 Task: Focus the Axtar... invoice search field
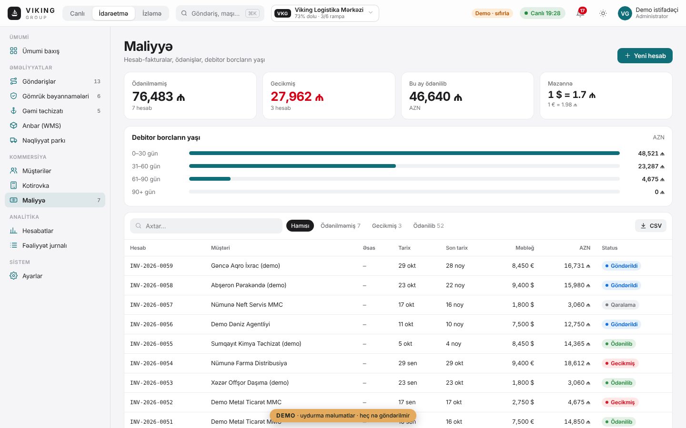(x=206, y=226)
